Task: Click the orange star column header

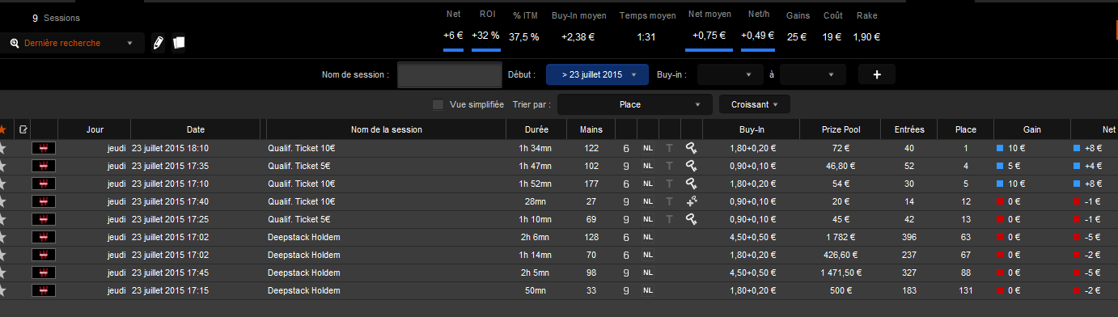Action: tap(2, 129)
